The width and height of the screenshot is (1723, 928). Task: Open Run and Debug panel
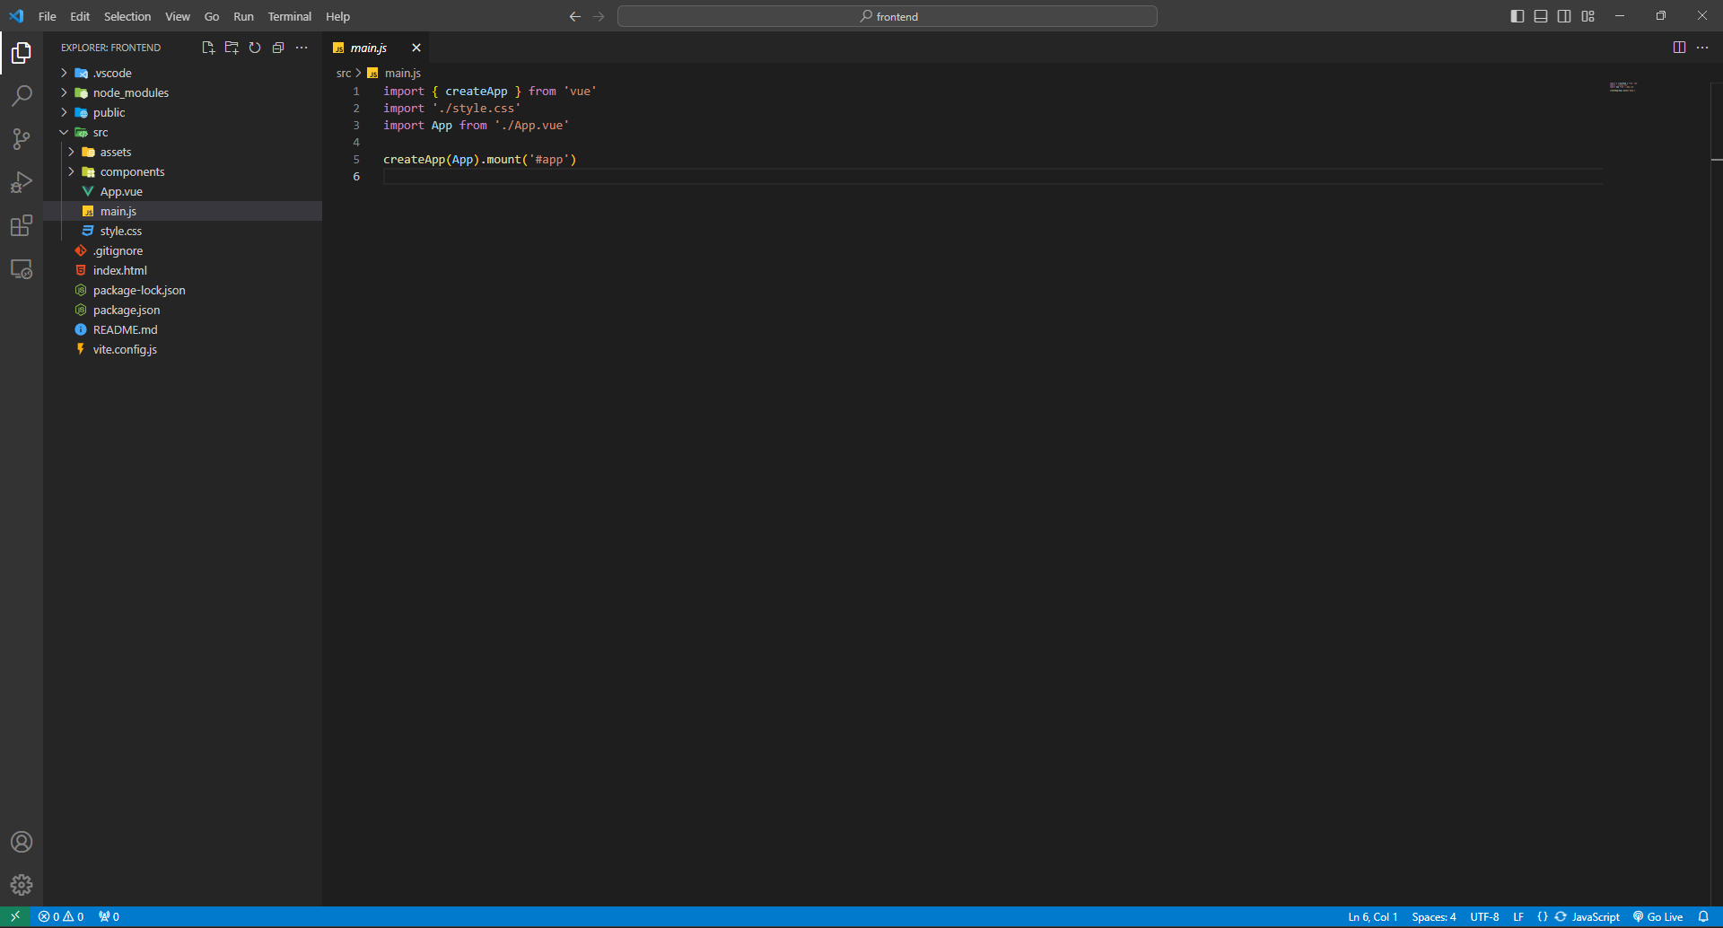(x=22, y=183)
